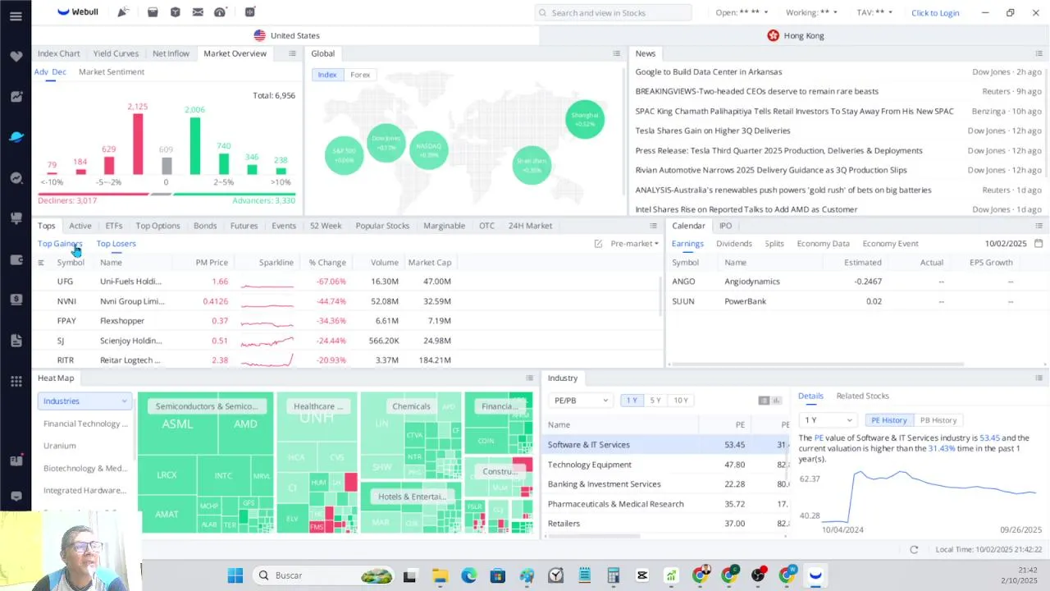Open the PE/PB dropdown
Screen dimensions: 1050x591
point(581,401)
